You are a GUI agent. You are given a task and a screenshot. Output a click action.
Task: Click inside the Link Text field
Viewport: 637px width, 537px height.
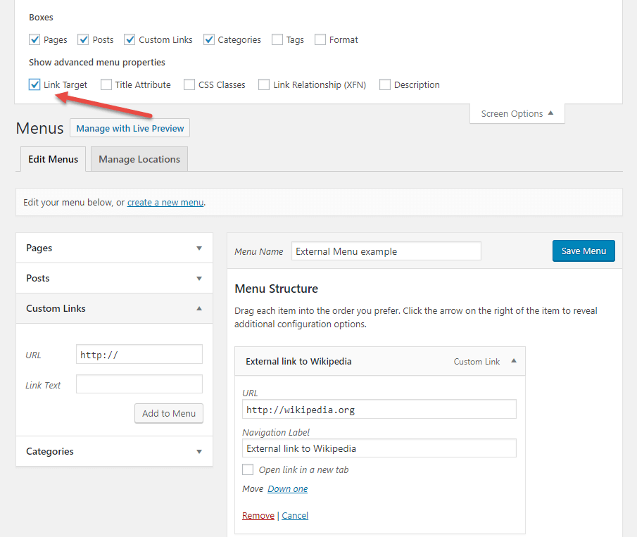[x=139, y=384]
